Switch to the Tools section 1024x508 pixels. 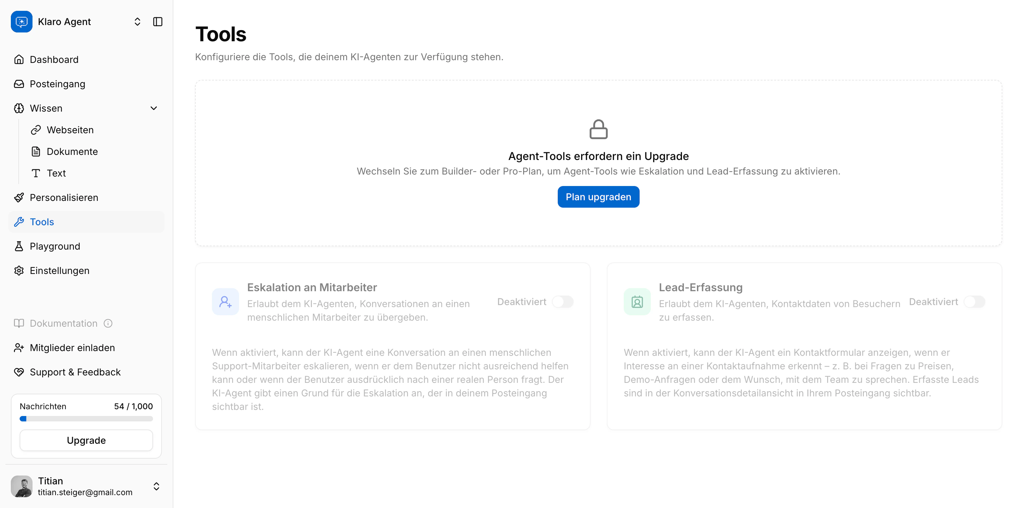[41, 222]
